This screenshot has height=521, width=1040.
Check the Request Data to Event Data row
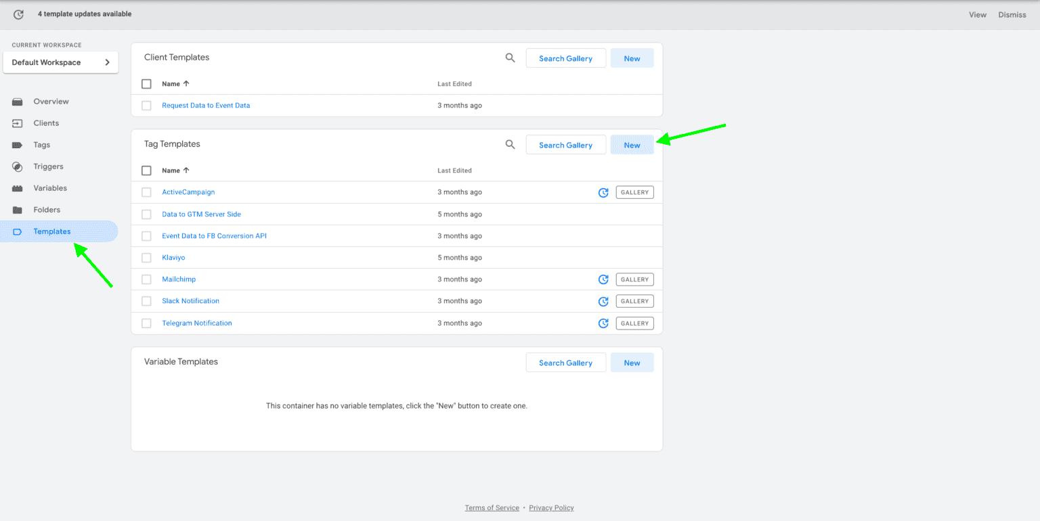146,106
